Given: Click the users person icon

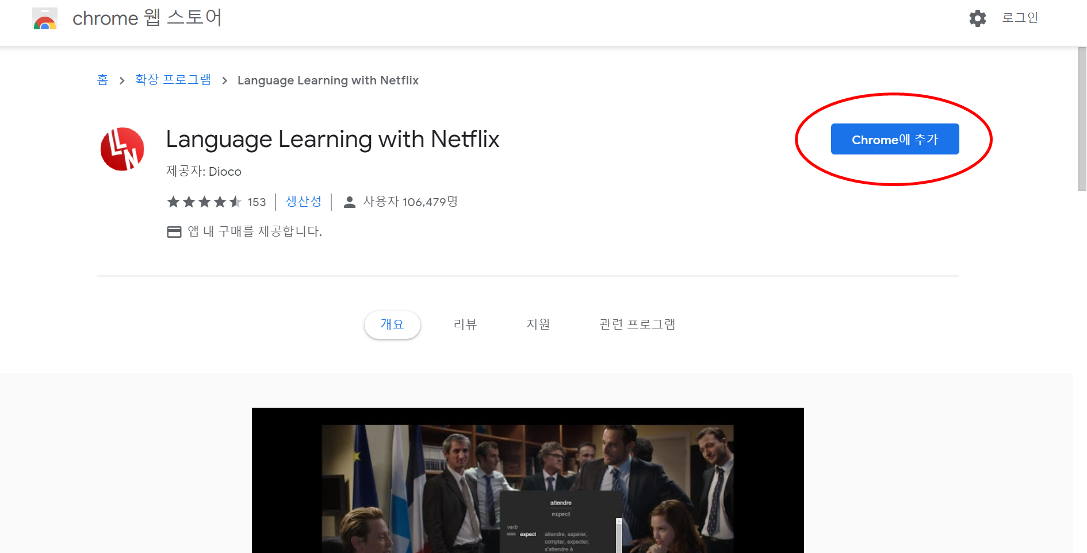Looking at the screenshot, I should pyautogui.click(x=349, y=202).
